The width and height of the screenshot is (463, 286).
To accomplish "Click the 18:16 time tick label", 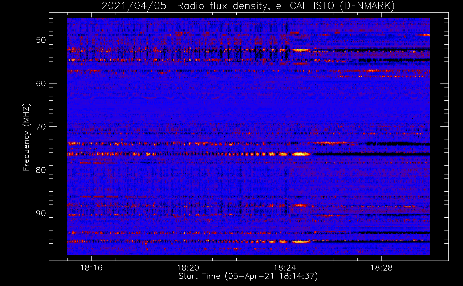I will tap(91, 268).
